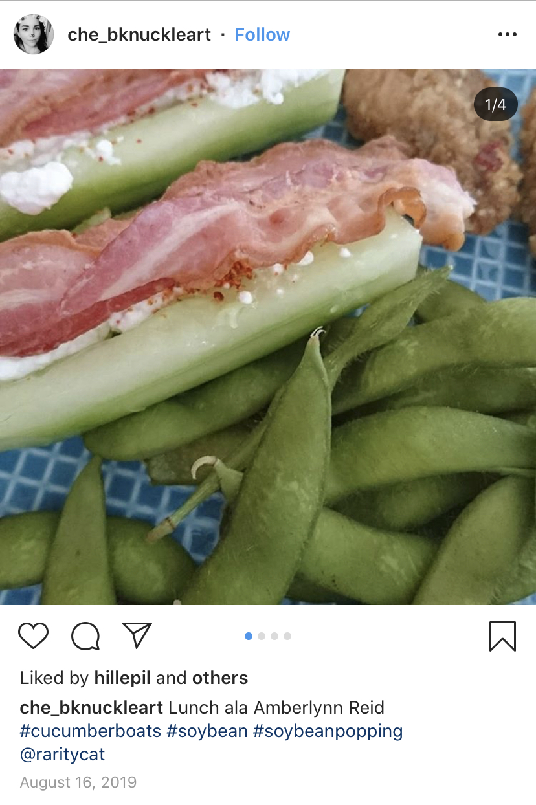The height and width of the screenshot is (805, 536).
Task: Jump to the third carousel dot
Action: point(274,636)
